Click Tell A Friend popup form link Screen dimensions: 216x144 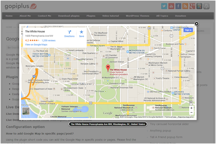[166, 137]
